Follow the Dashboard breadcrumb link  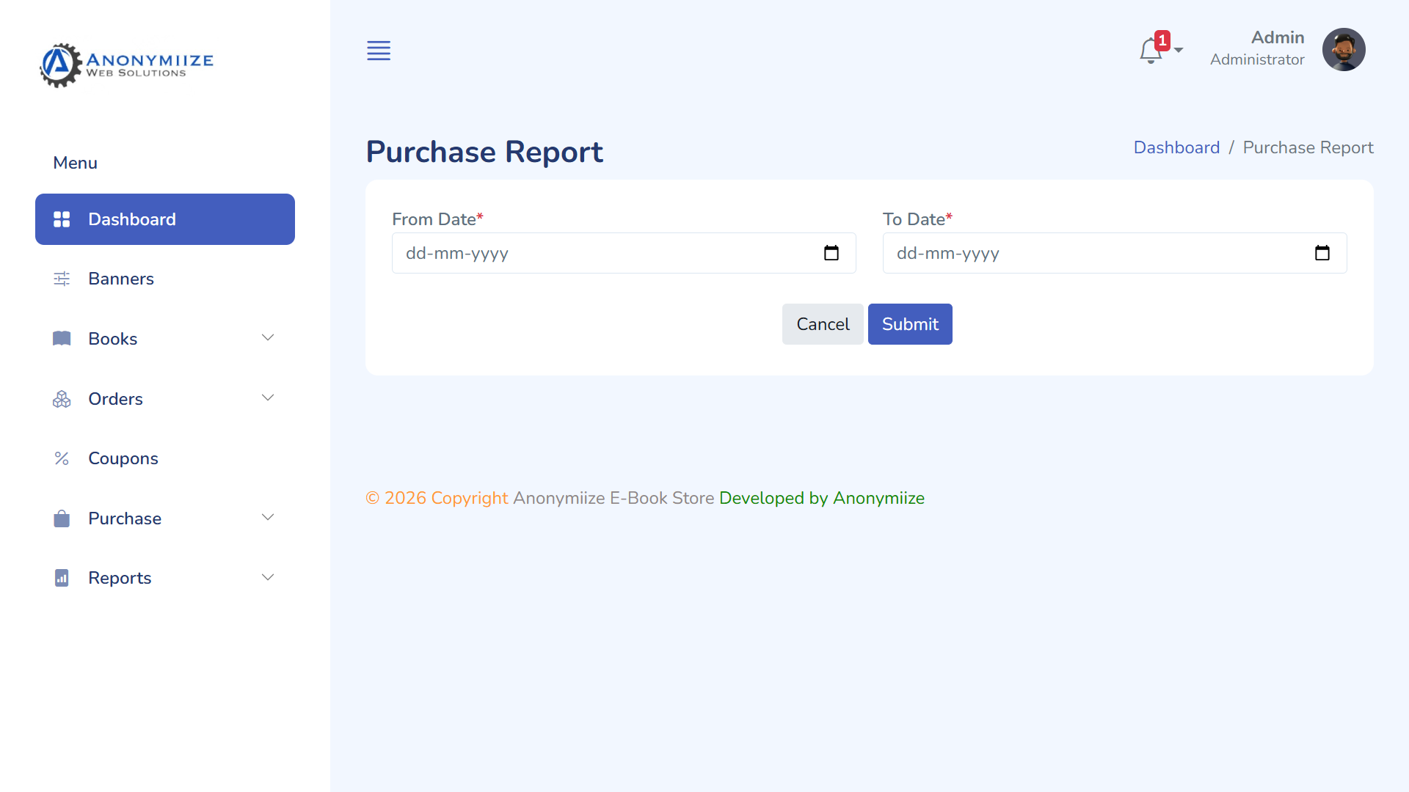tap(1176, 147)
